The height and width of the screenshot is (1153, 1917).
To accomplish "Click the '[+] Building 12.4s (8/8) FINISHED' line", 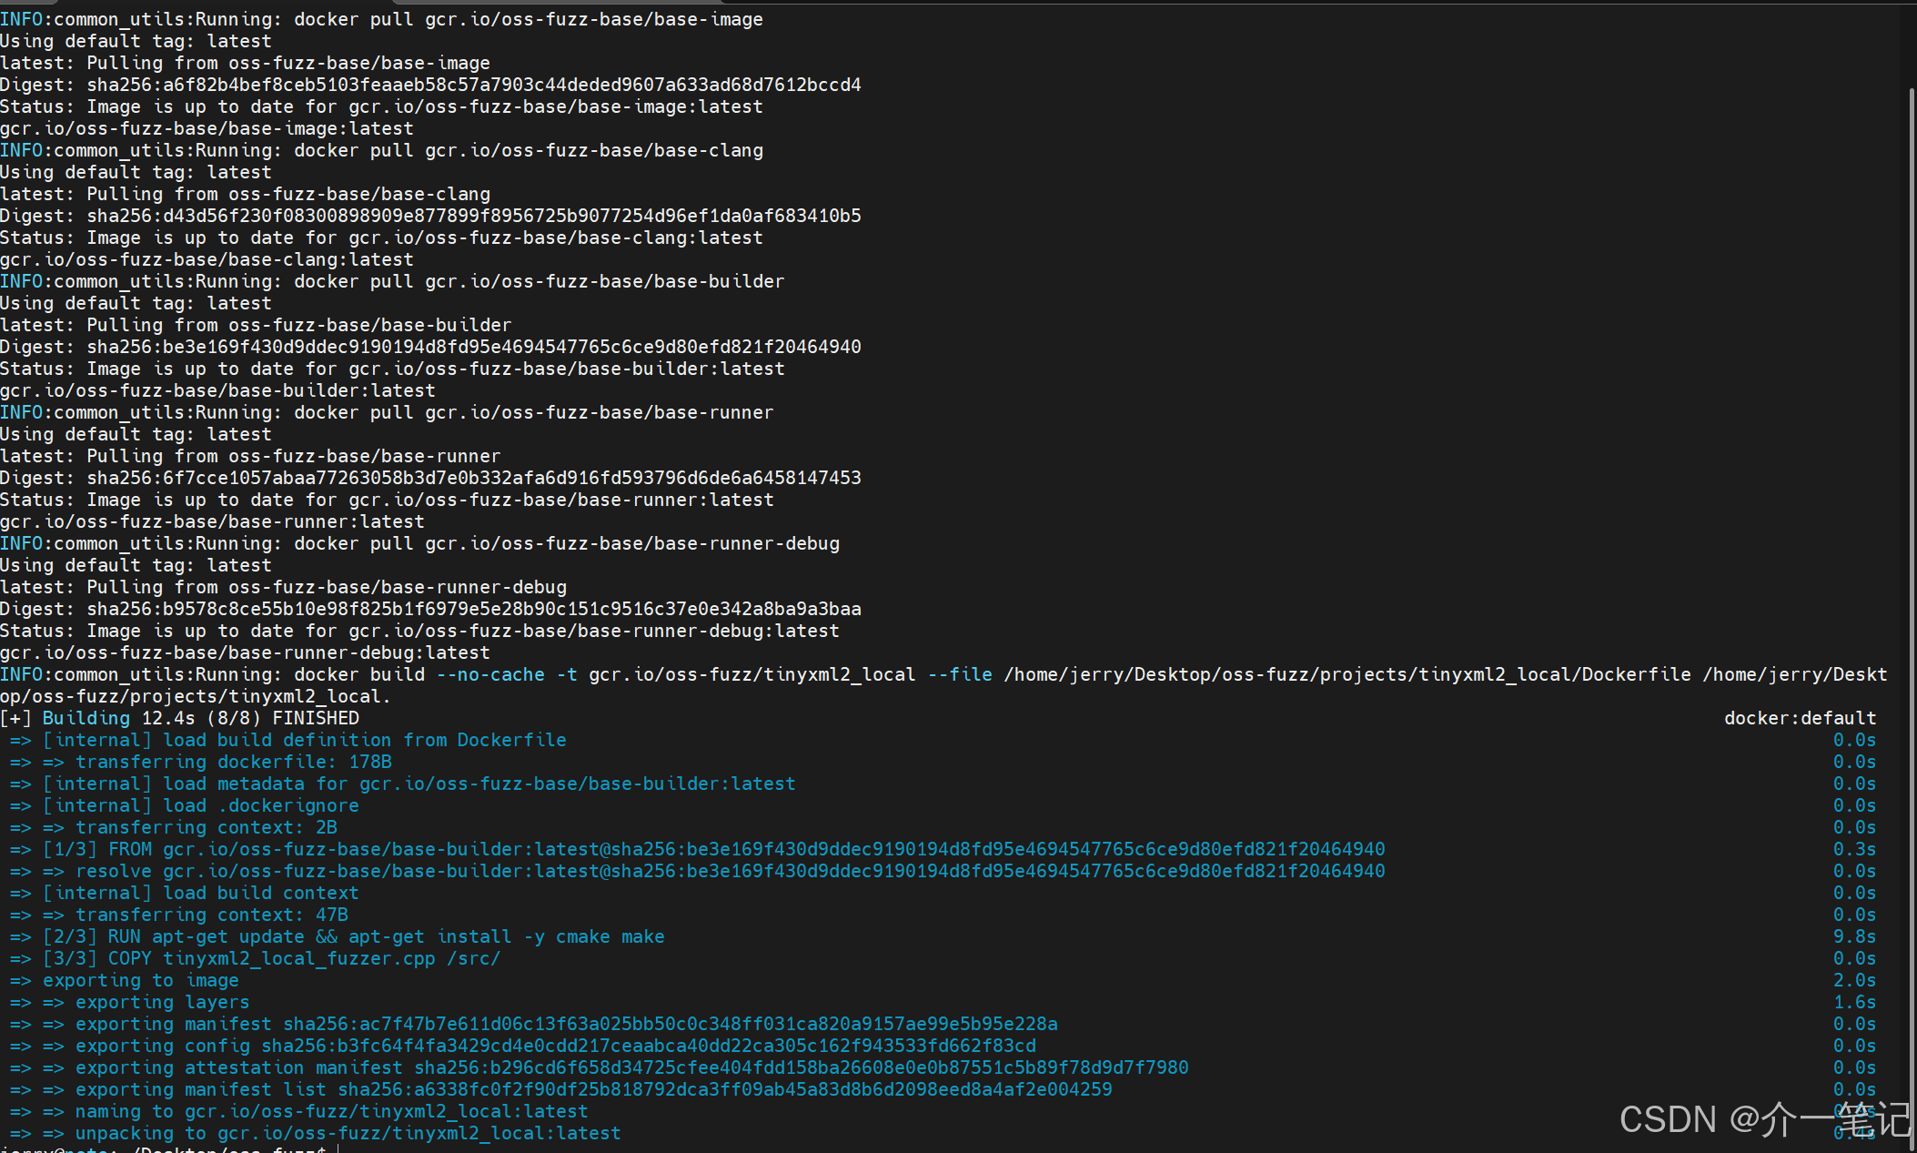I will (180, 718).
